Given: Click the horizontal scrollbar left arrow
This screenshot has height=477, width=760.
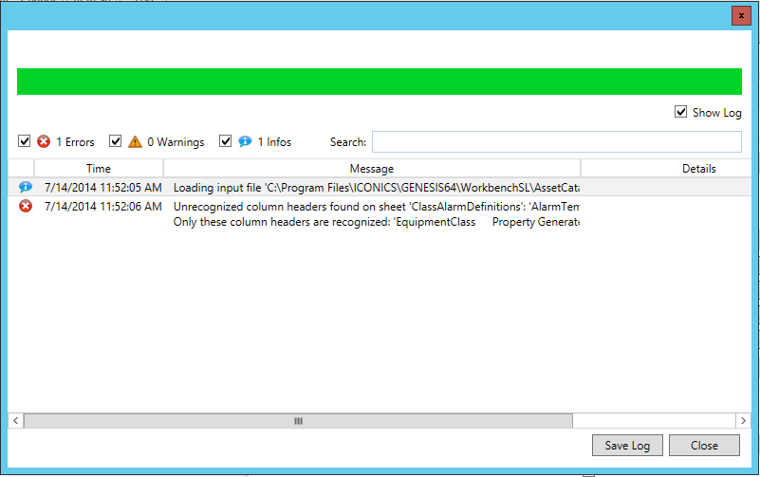Looking at the screenshot, I should click(15, 420).
